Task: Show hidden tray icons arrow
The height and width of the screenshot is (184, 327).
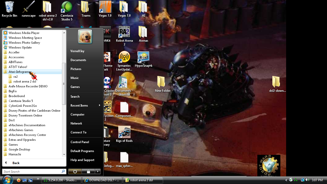Action: [x=287, y=180]
